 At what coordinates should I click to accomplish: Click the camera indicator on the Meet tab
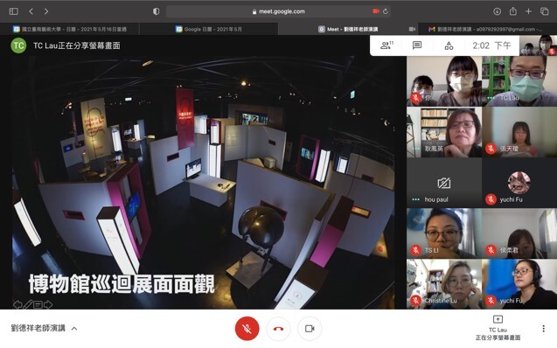click(412, 29)
